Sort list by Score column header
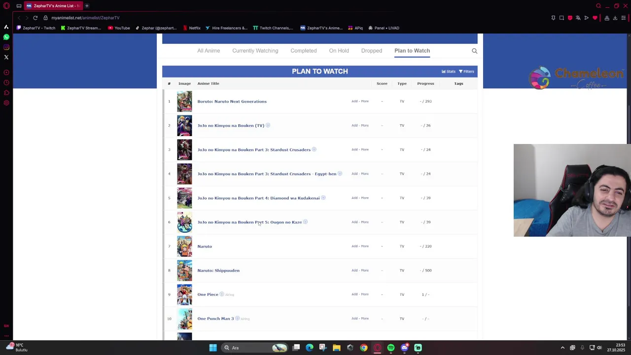Viewport: 631px width, 355px height. 382,84
